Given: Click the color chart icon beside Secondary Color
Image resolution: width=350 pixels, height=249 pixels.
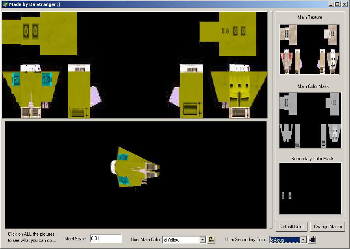Looking at the screenshot, I should pyautogui.click(x=312, y=240).
